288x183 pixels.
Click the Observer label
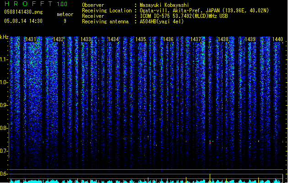click(93, 5)
